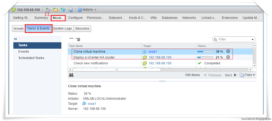Go to the Next page of tasks
This screenshot has height=121, width=272.
(x=231, y=75)
